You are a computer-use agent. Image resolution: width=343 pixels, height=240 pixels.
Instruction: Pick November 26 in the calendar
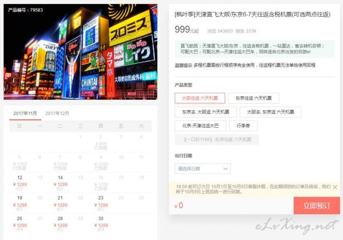click(x=20, y=223)
